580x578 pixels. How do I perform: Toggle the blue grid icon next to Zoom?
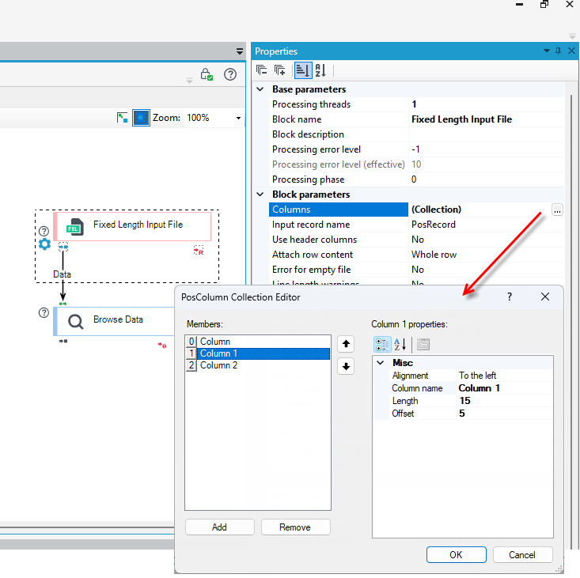pos(141,118)
